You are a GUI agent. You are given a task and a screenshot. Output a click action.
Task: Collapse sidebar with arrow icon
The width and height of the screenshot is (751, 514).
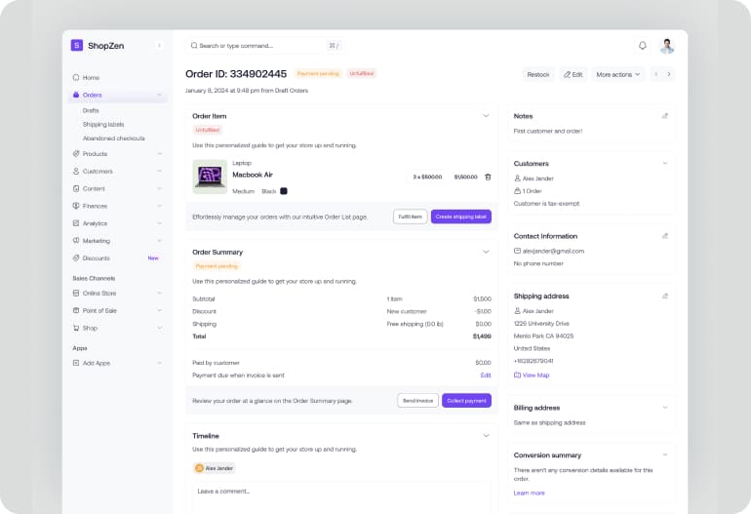pyautogui.click(x=159, y=46)
